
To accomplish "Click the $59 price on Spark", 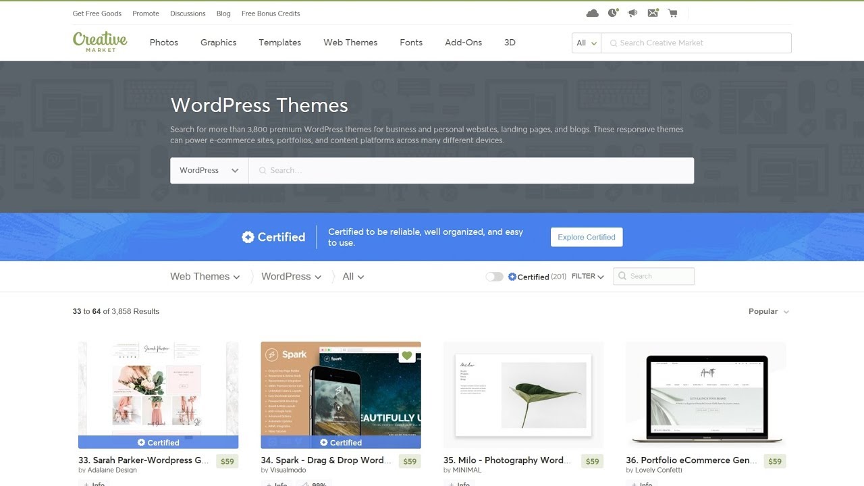I will click(410, 462).
